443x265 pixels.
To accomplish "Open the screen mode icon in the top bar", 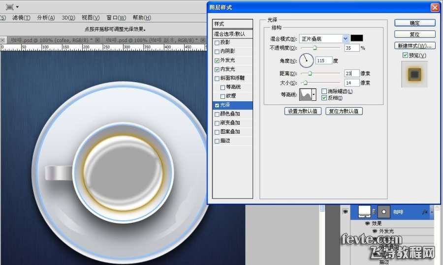I will pos(10,7).
